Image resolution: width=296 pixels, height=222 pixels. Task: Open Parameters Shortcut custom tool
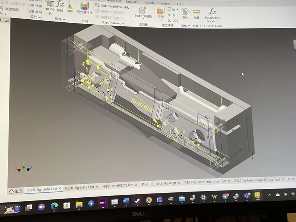213,15
